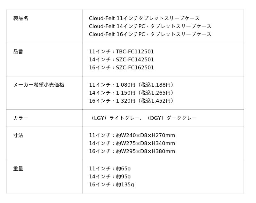
Task: Click the カラー row label
Action: (21, 118)
